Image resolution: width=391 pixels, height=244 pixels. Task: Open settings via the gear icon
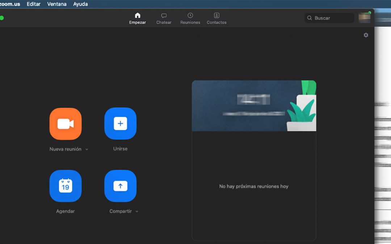[366, 35]
